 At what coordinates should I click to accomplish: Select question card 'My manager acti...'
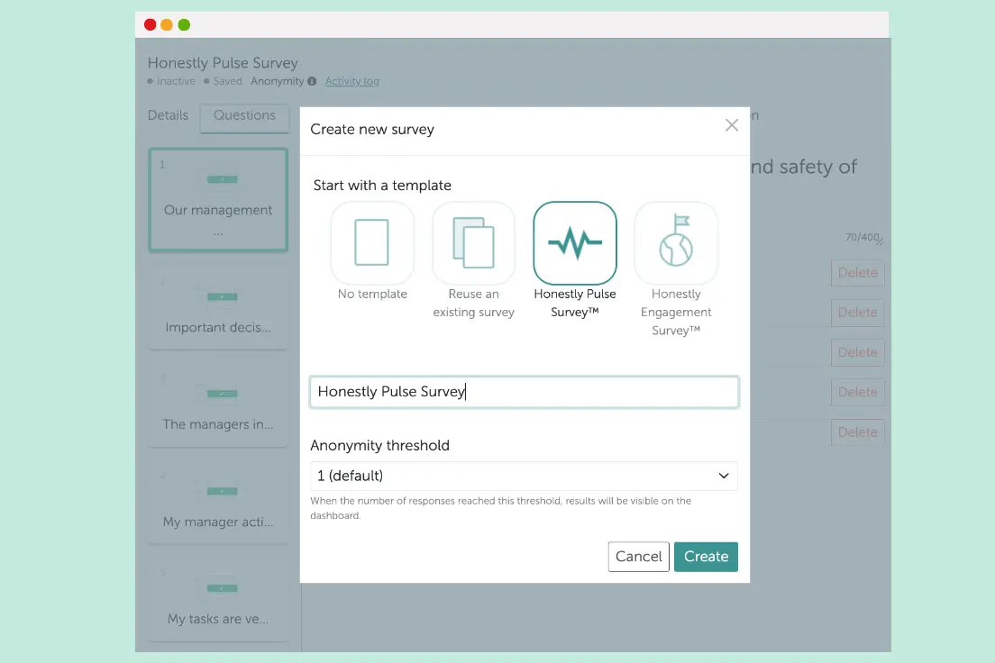[x=218, y=502]
